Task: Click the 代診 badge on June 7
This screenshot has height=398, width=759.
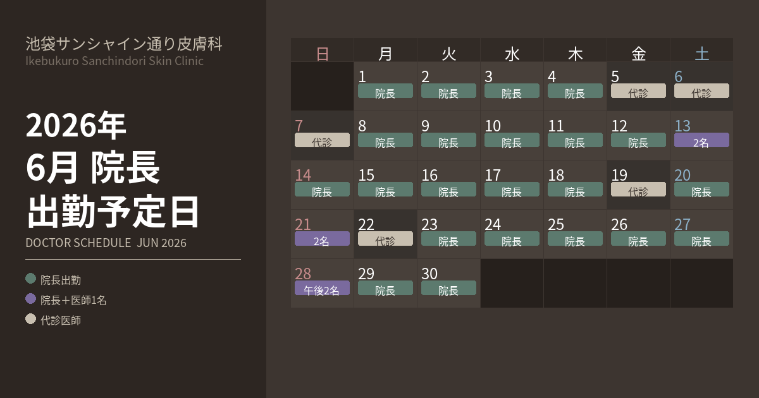Action: [322, 140]
